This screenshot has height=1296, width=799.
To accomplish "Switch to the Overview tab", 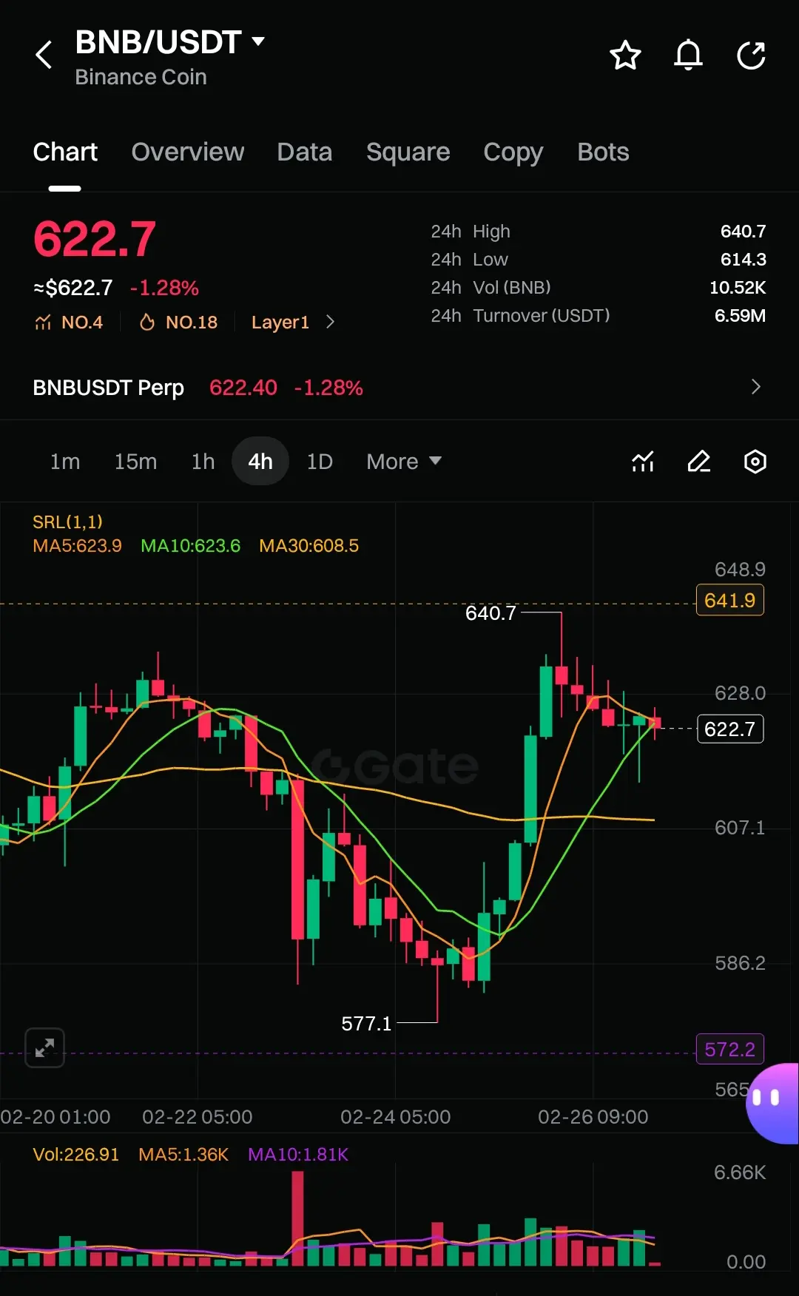I will point(188,152).
